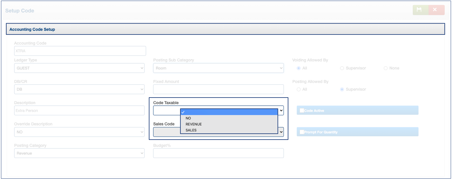Open the Ledger Type dropdown

[79, 68]
